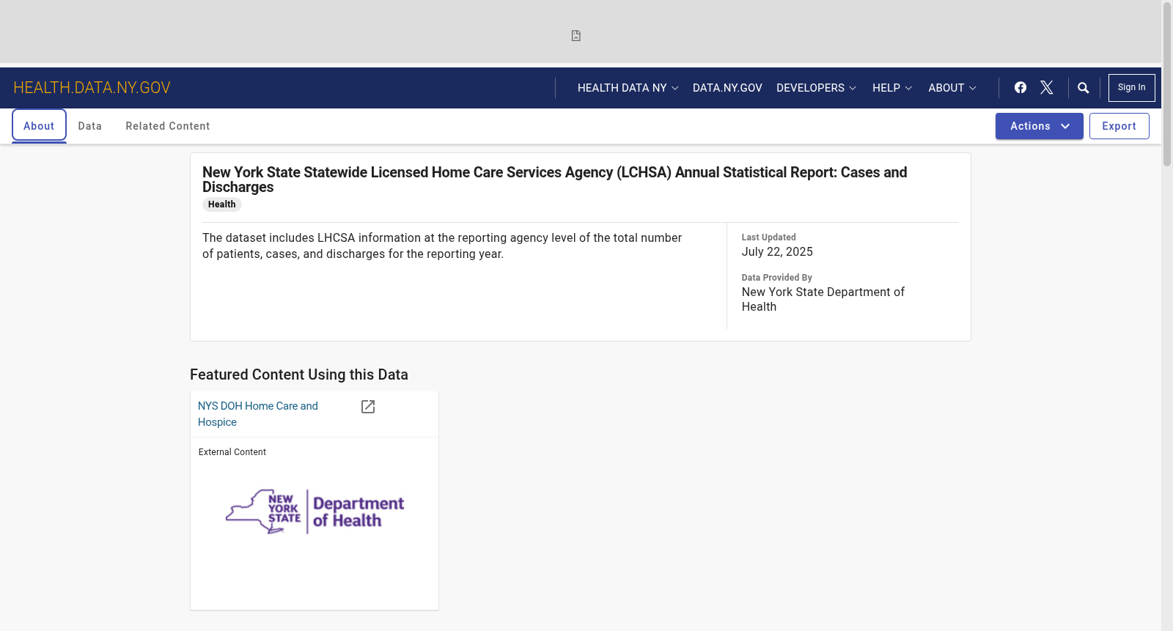1173x631 pixels.
Task: Click the 'External Content' label
Action: (232, 452)
